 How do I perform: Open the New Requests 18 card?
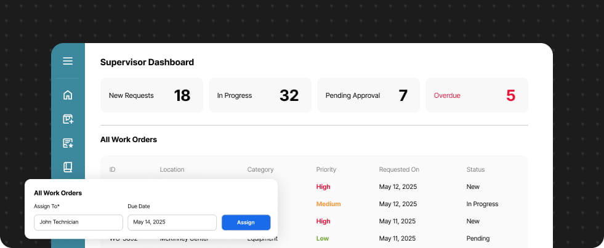click(x=152, y=95)
